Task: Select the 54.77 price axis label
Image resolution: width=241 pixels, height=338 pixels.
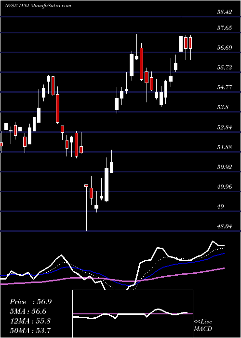Action: click(224, 87)
